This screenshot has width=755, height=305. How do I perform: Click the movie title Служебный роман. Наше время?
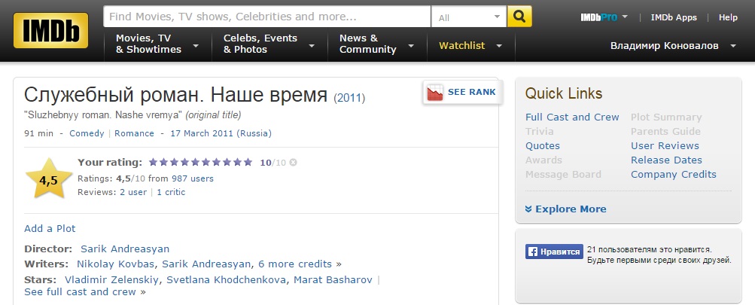tap(175, 96)
